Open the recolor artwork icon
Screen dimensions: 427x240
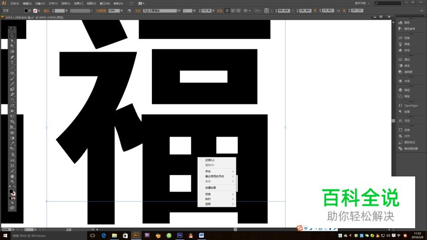click(x=129, y=10)
